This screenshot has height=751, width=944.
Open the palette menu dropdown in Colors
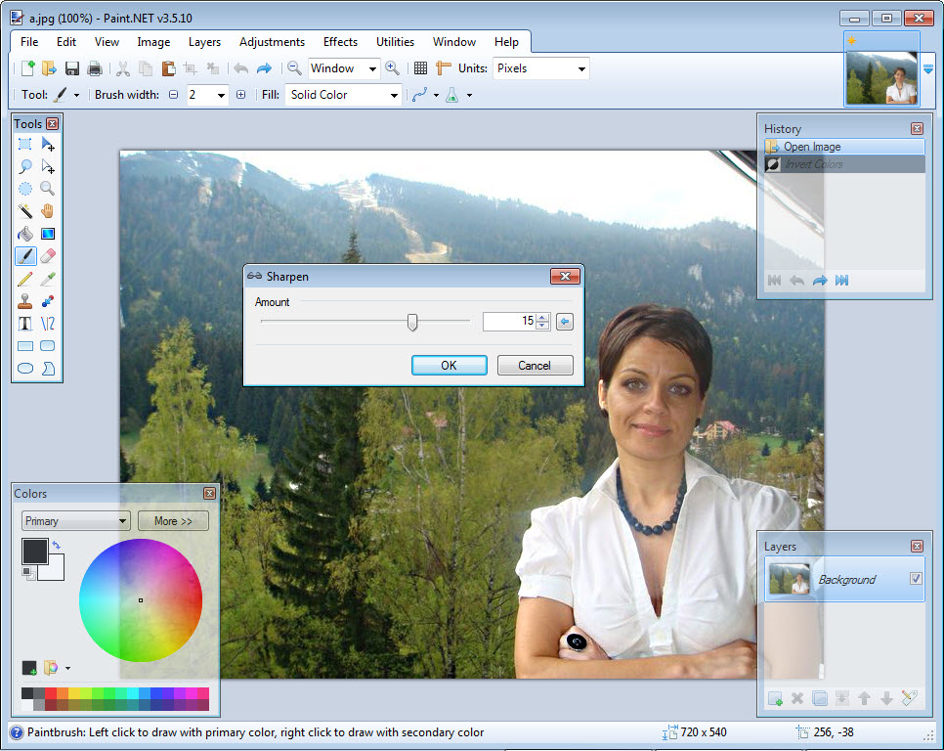tap(67, 668)
